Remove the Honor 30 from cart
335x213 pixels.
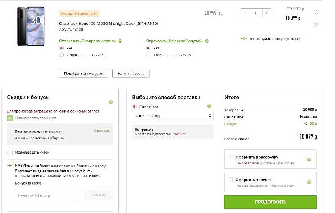click(x=316, y=25)
